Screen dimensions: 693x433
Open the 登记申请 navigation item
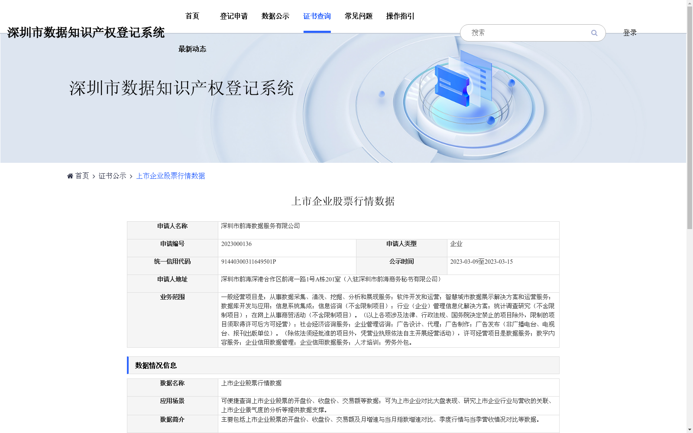pos(233,16)
